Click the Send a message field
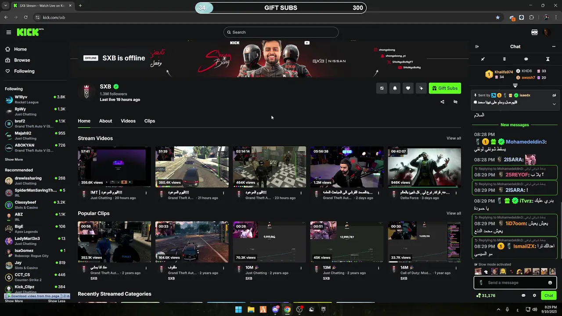This screenshot has width=562, height=316. click(x=515, y=283)
